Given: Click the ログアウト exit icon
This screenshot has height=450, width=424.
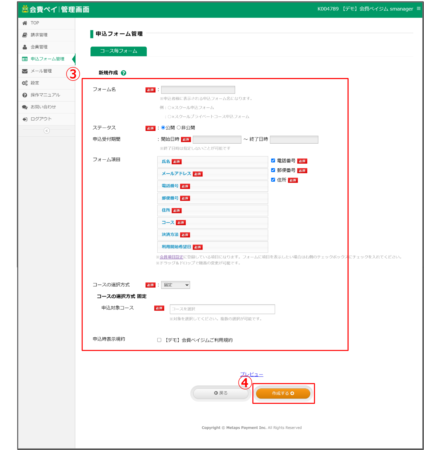Looking at the screenshot, I should click(25, 119).
